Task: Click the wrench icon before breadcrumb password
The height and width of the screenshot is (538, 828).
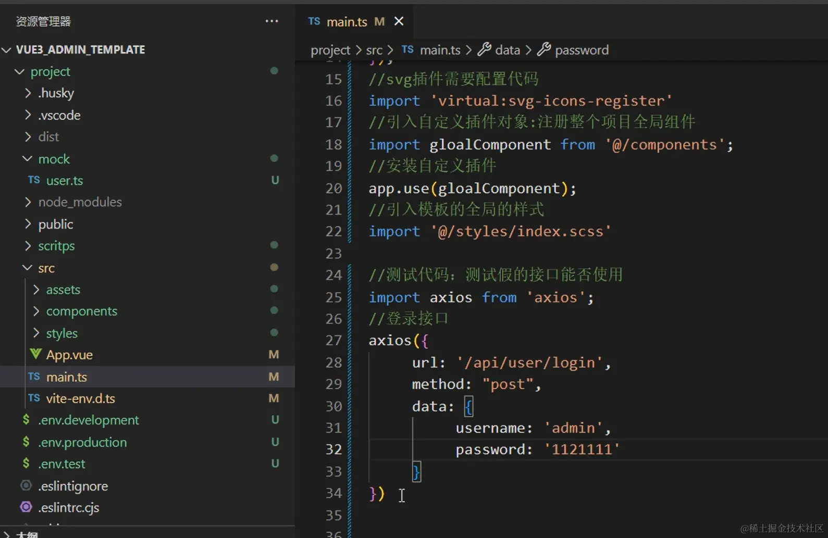Action: click(544, 49)
